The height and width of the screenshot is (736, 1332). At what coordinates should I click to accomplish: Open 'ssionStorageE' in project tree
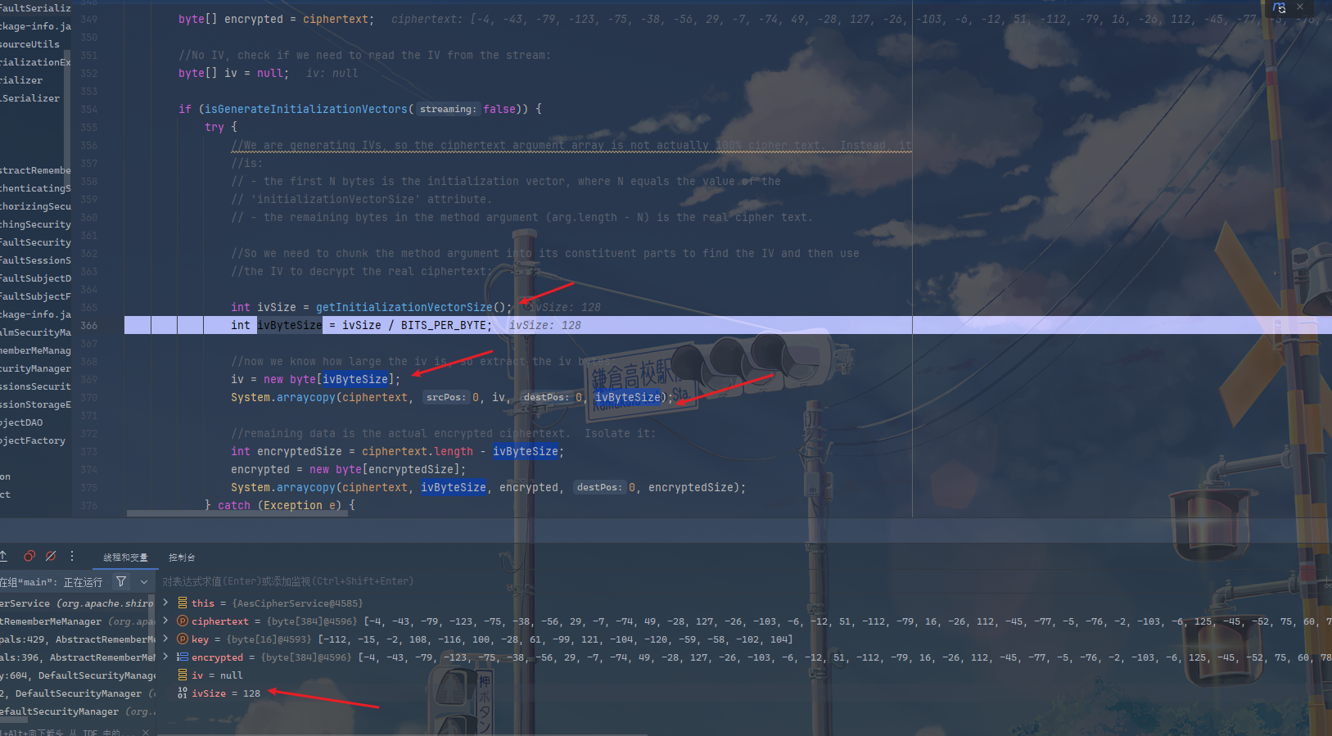click(35, 404)
